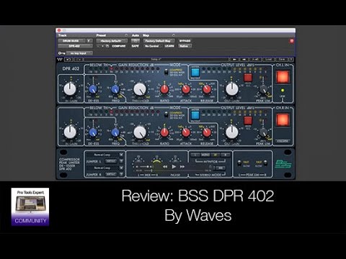Click channel L PEAK LIM knob

click(x=263, y=89)
